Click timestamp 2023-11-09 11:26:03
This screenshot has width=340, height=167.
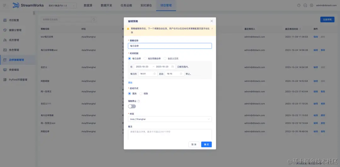[x=297, y=37]
